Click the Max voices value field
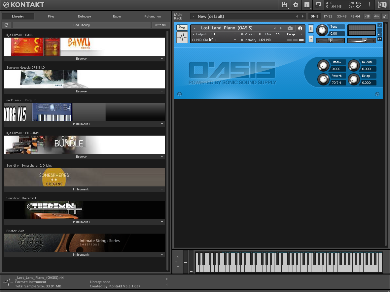This screenshot has height=292, width=390. click(x=278, y=34)
